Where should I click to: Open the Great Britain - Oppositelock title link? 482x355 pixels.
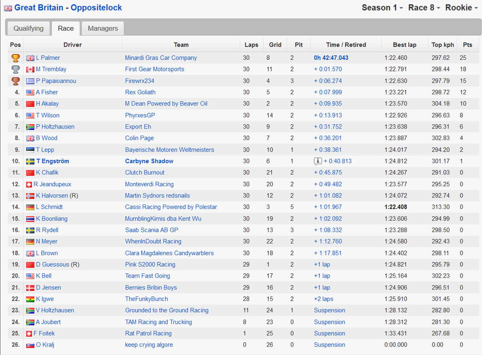click(68, 8)
